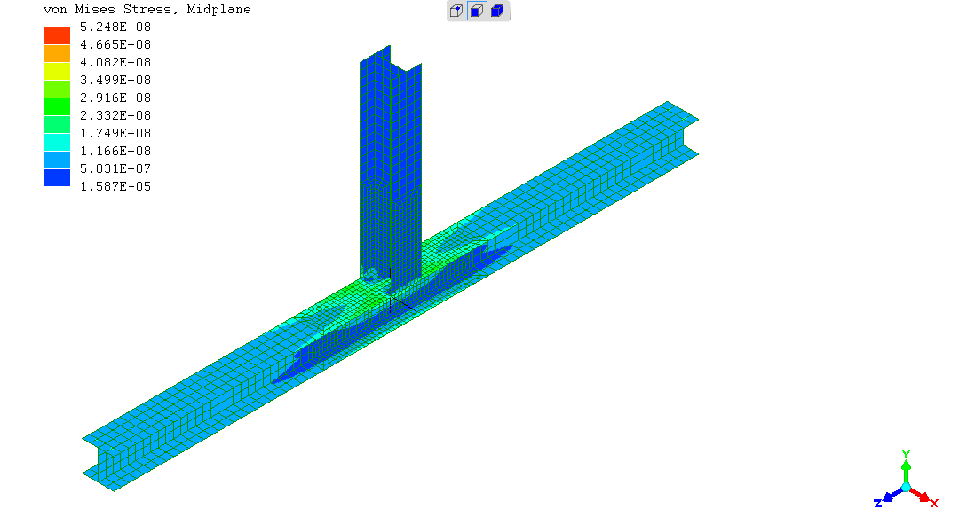Click the minimum value 1.587E-05 label
959x532 pixels.
(x=115, y=186)
